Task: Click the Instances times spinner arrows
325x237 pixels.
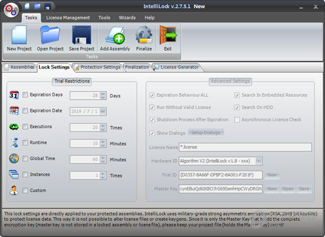Action: tap(103, 175)
